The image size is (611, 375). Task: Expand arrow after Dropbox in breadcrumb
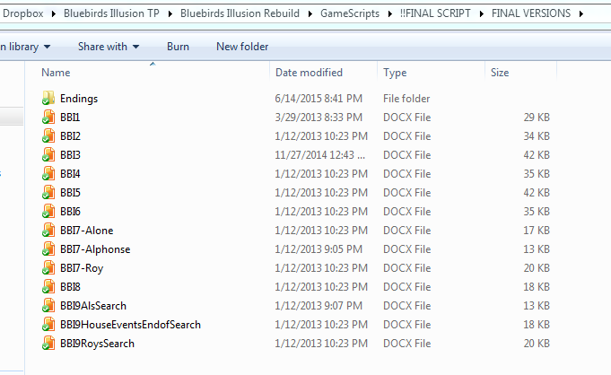point(54,13)
